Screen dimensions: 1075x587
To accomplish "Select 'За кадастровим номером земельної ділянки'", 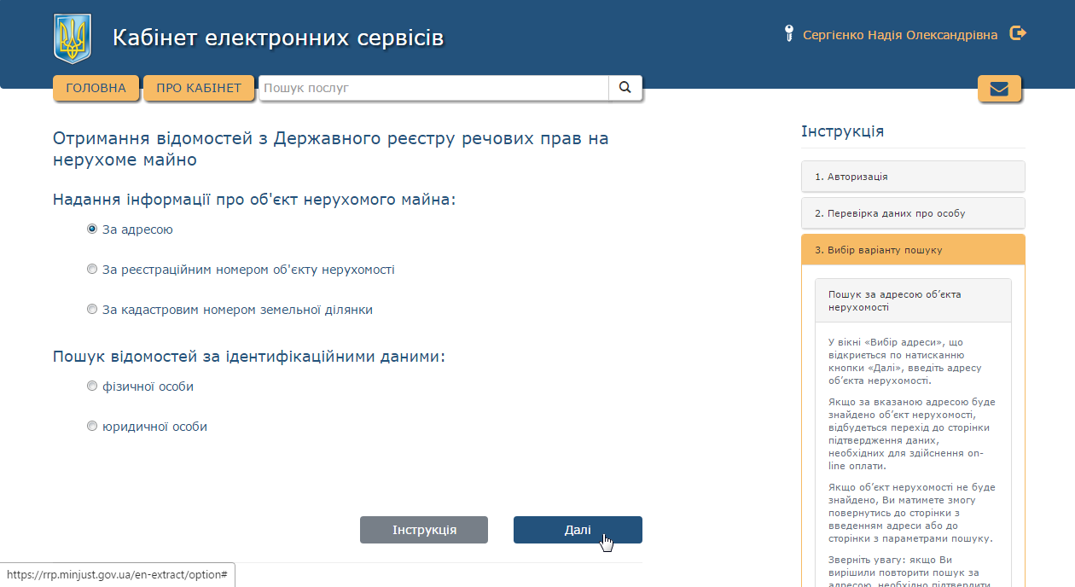I will [91, 309].
